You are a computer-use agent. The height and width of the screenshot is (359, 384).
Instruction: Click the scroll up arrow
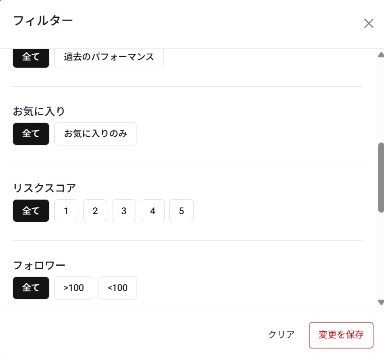(x=381, y=55)
